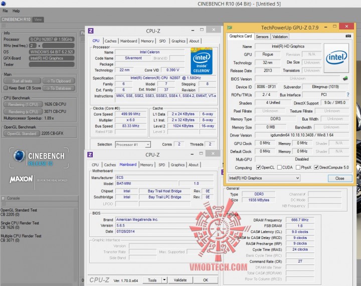The width and height of the screenshot is (361, 286).
Task: Click the Bus Interface question mark
Action: 348,94
